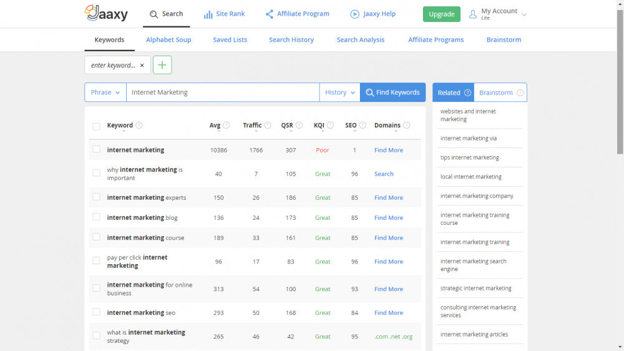Check the box for 'why internet marketing is important'
624x351 pixels.
(x=96, y=173)
